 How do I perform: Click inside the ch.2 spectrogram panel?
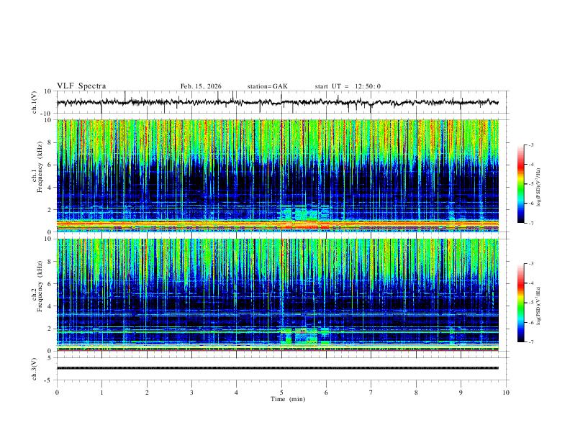tap(277, 295)
